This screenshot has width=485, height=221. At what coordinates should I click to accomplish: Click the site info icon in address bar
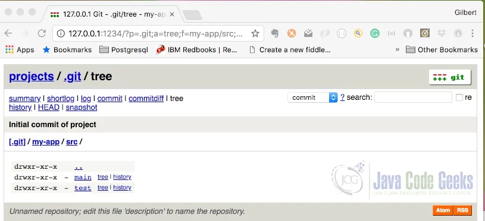(61, 34)
